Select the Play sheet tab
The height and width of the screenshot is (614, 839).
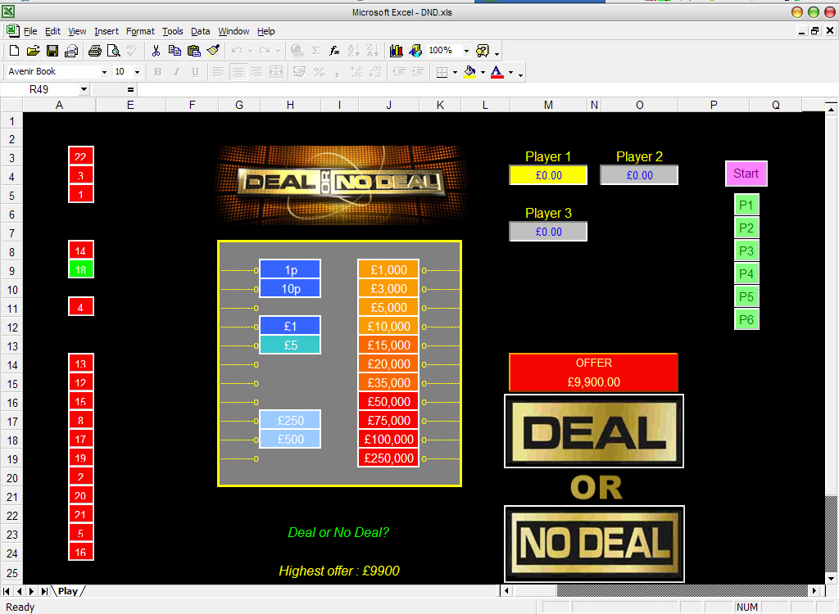(68, 591)
